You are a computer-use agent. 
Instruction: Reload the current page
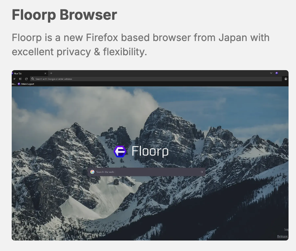click(x=26, y=79)
